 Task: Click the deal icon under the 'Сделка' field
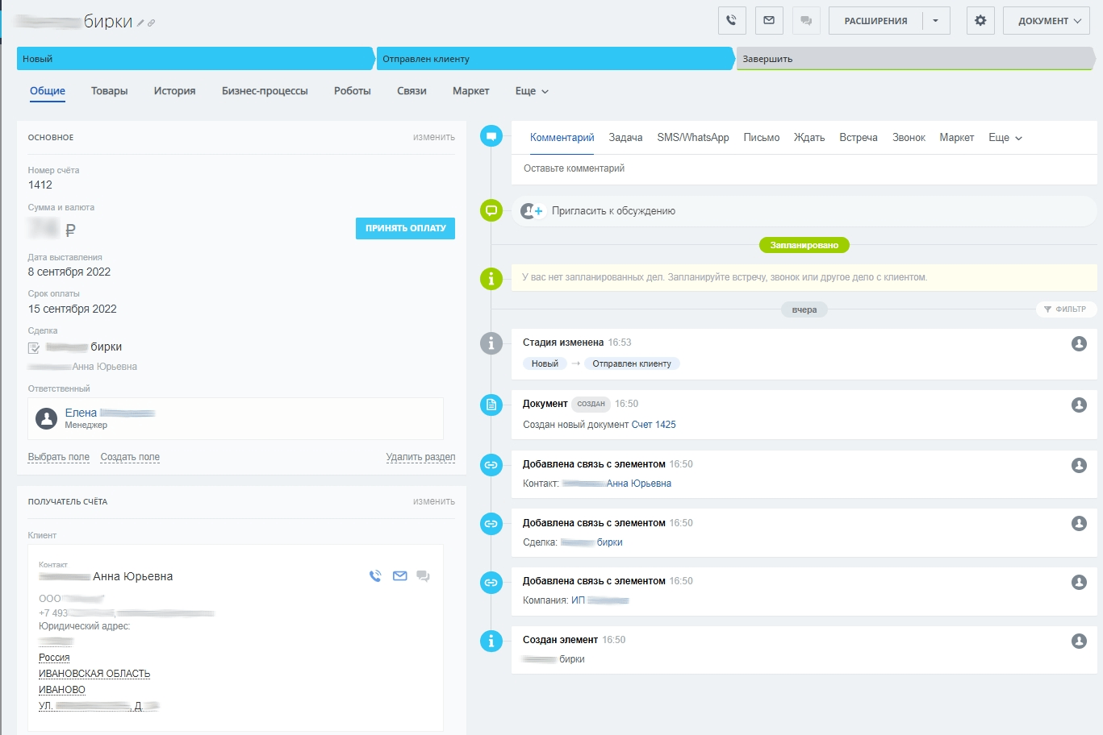(x=34, y=348)
